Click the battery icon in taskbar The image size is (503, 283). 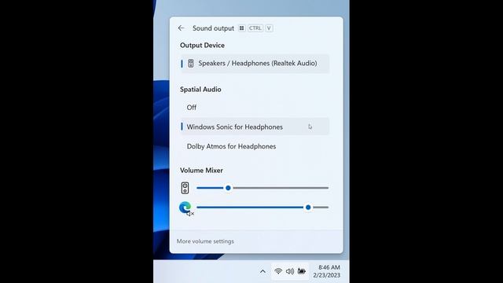coord(302,271)
